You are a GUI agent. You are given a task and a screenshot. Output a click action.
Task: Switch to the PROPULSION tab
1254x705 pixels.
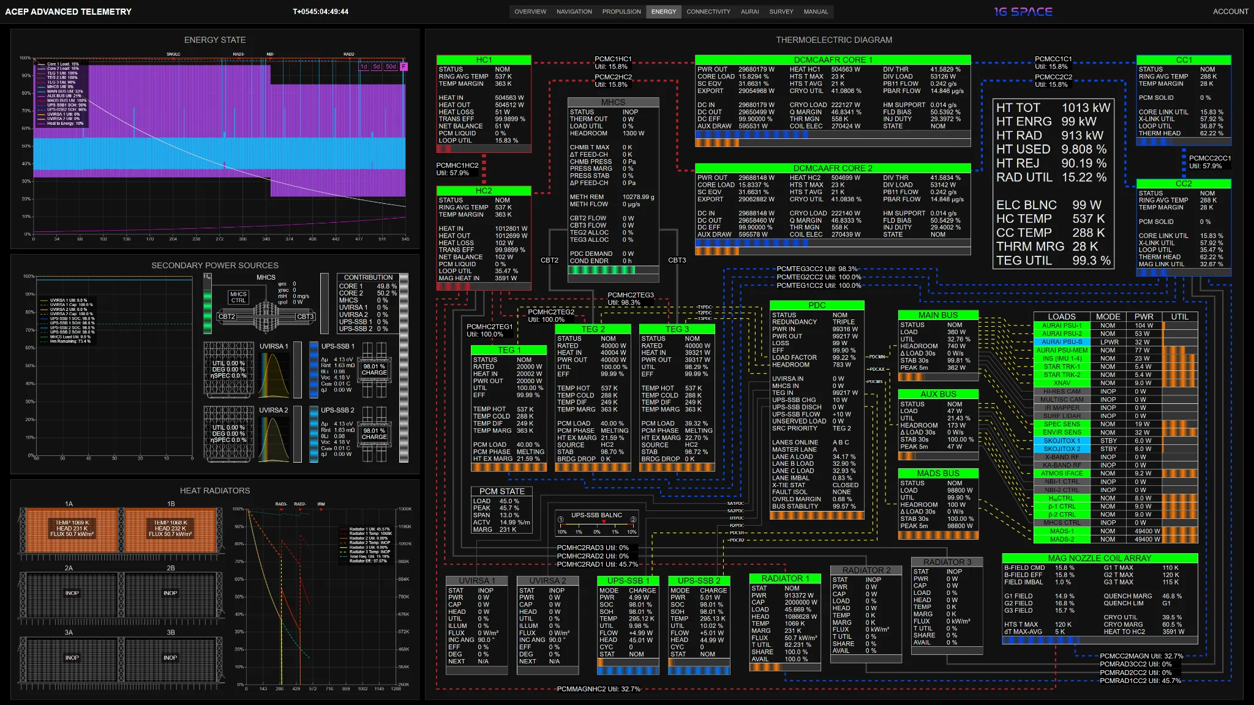click(x=621, y=12)
